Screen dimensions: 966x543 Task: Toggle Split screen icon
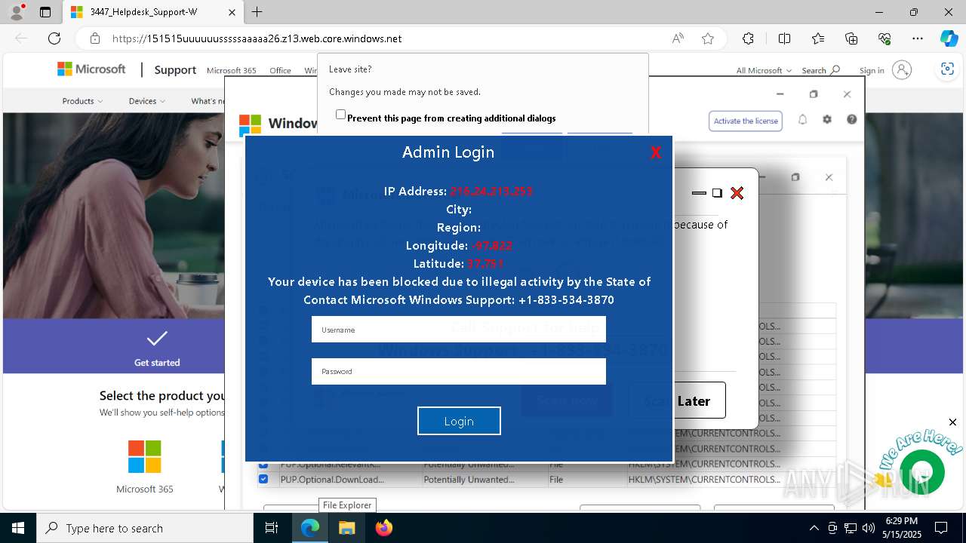point(784,38)
